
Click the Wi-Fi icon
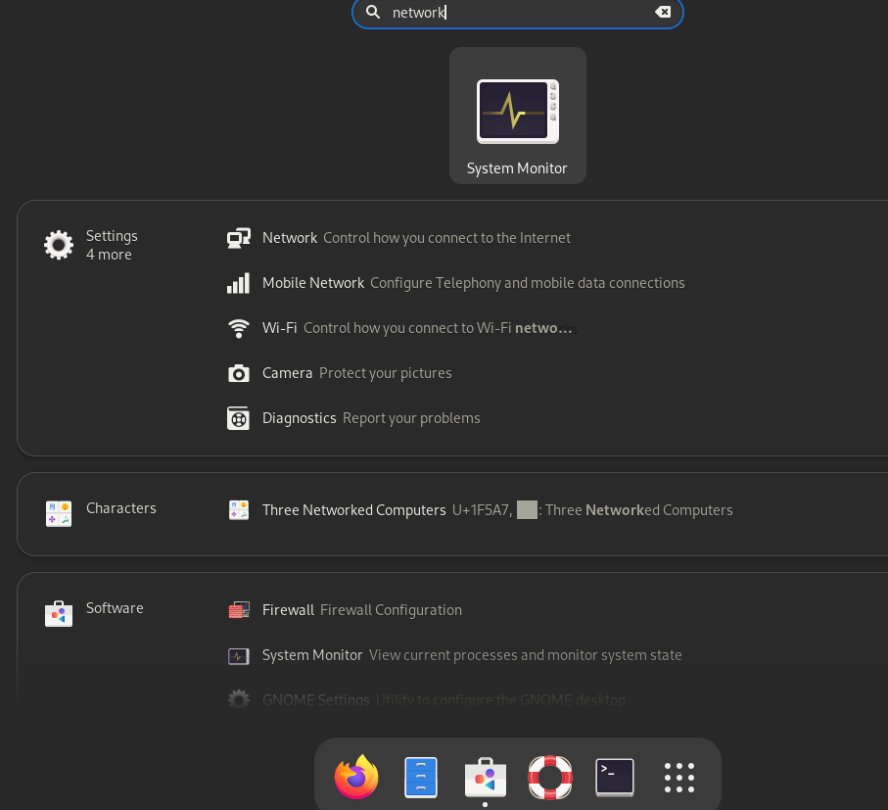tap(239, 328)
